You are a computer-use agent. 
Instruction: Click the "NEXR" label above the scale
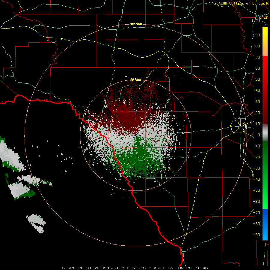click(x=264, y=18)
